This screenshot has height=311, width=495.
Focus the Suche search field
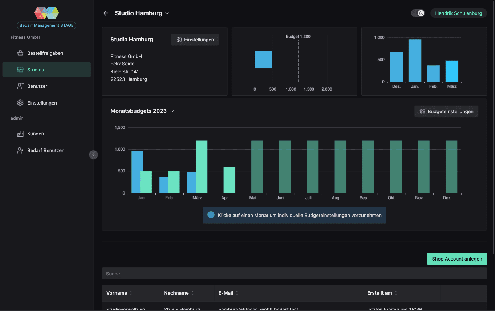tap(294, 274)
